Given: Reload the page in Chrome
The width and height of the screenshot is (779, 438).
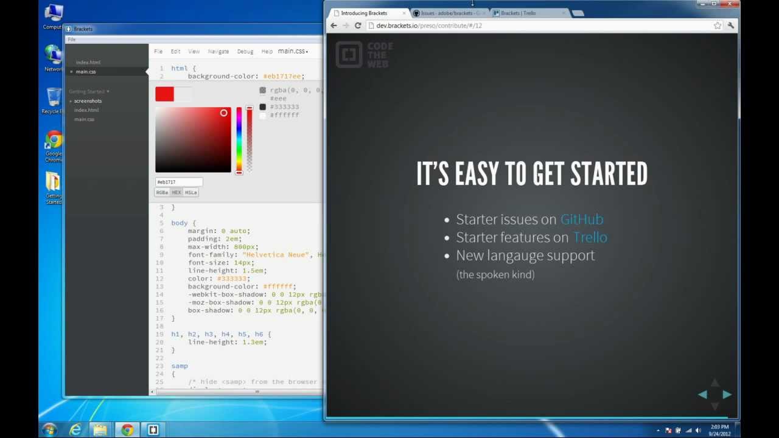Looking at the screenshot, I should (358, 26).
